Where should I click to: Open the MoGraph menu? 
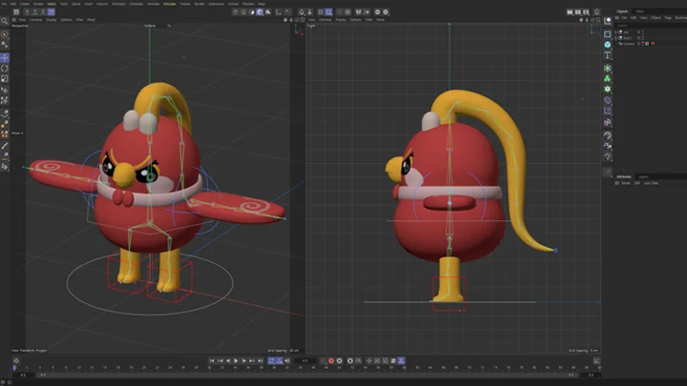point(118,4)
